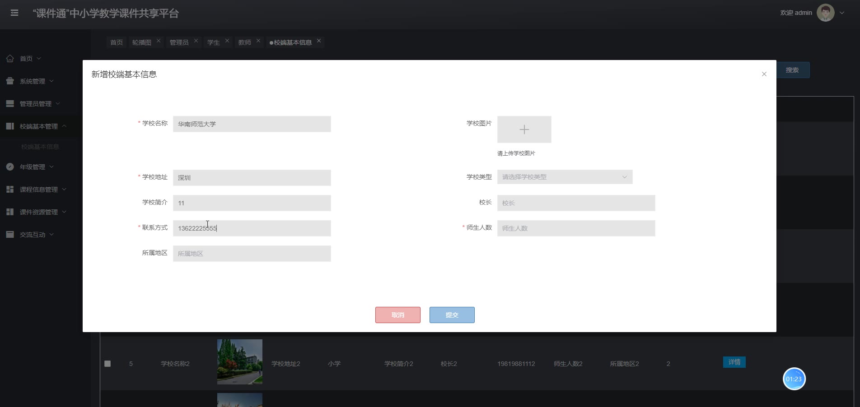
Task: Click the 取消 cancel button
Action: tap(398, 315)
